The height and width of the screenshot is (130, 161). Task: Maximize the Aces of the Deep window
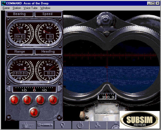153,3
